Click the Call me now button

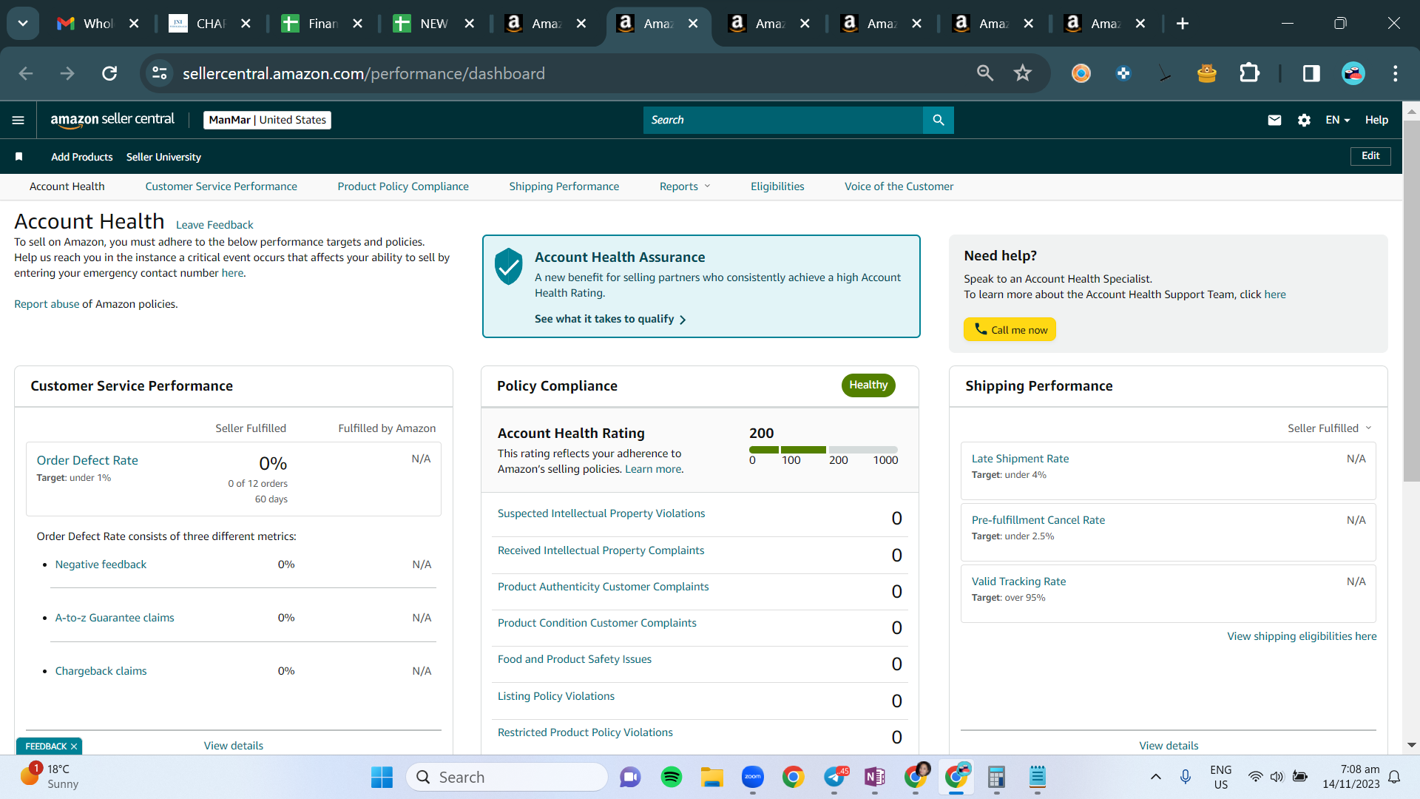(x=1010, y=330)
